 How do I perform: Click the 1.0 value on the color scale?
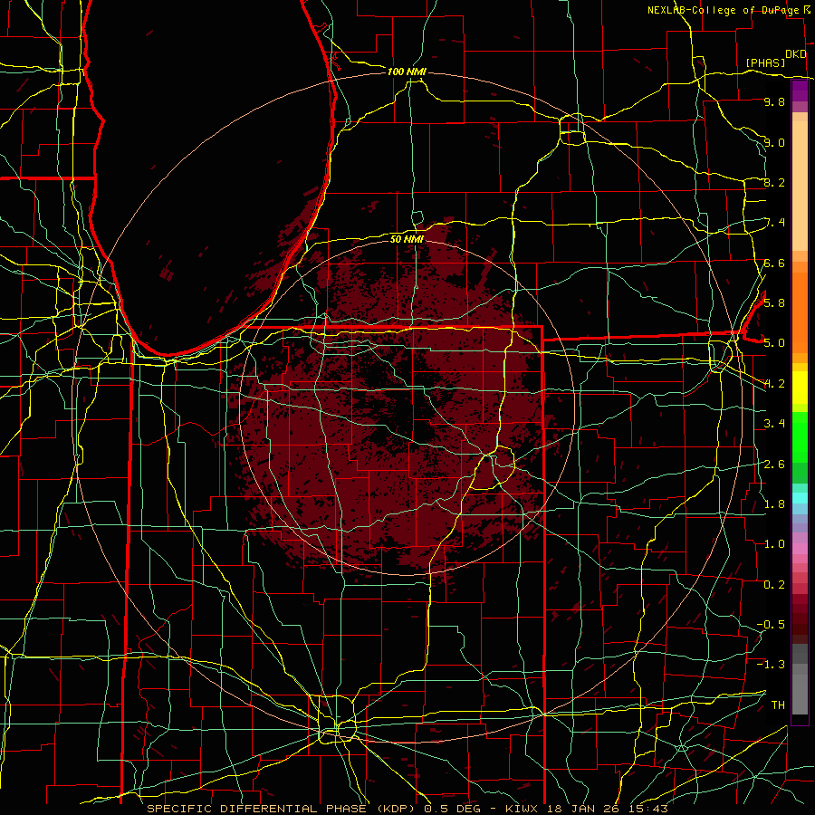coord(774,543)
